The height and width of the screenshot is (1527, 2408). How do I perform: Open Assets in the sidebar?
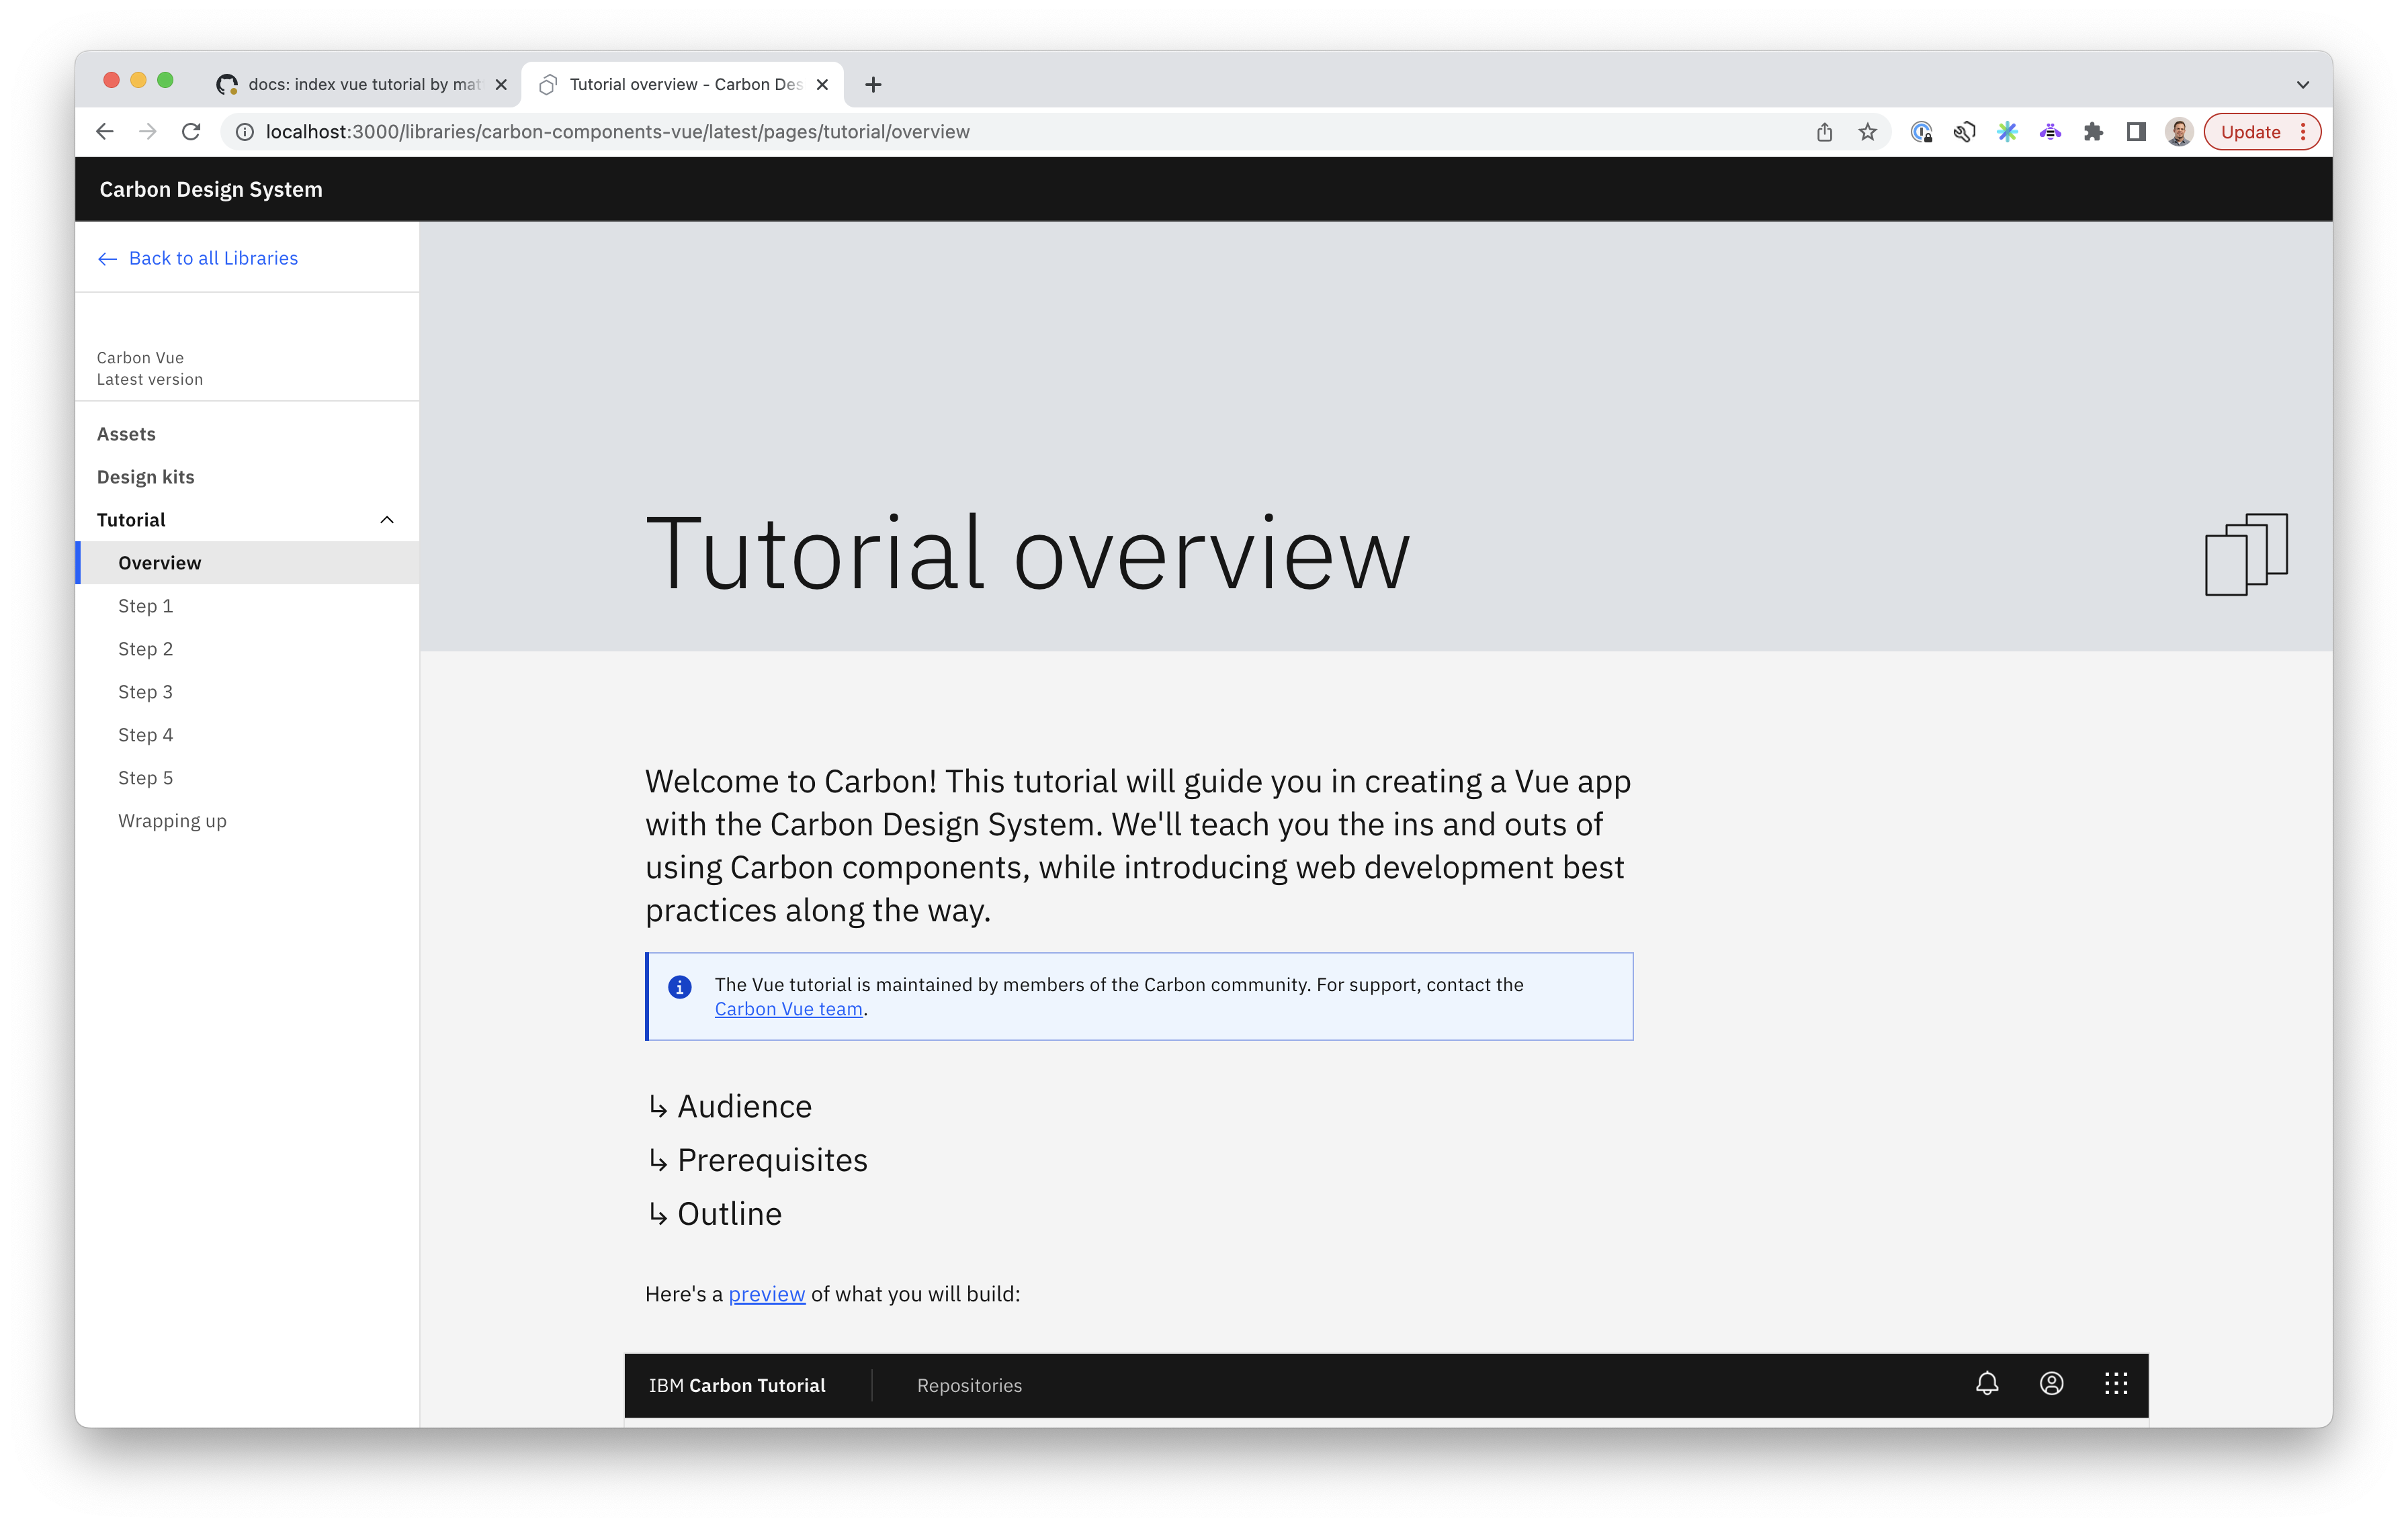coord(247,434)
